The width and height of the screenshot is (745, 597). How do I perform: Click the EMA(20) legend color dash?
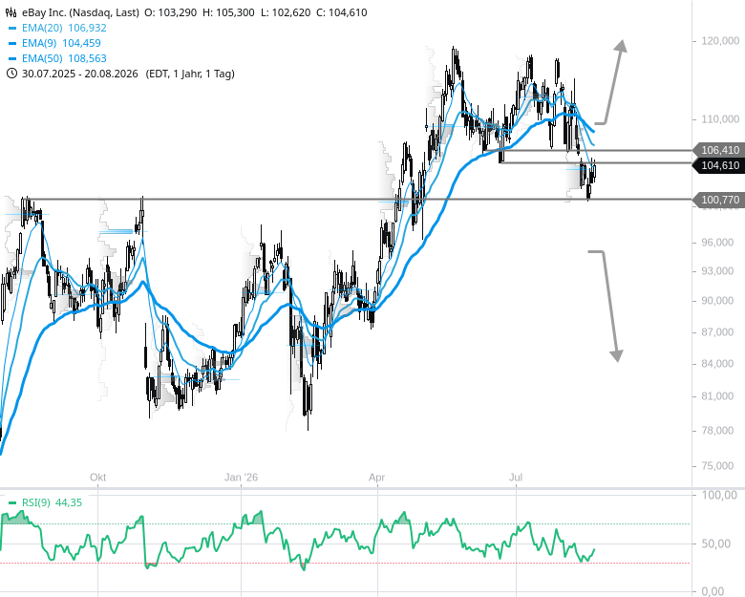(12, 28)
